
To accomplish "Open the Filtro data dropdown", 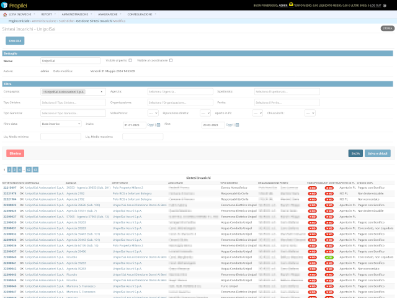I will tap(61, 124).
